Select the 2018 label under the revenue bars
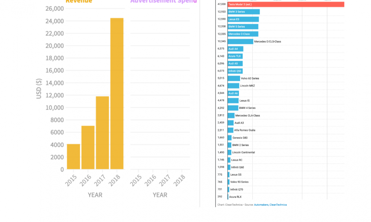 [115, 181]
